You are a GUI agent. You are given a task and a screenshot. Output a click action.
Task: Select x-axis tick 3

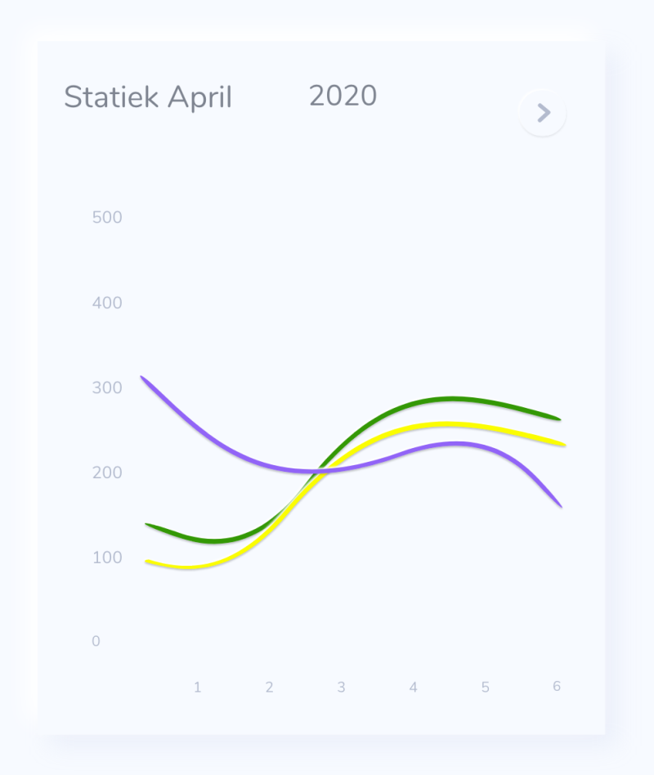[x=341, y=687]
